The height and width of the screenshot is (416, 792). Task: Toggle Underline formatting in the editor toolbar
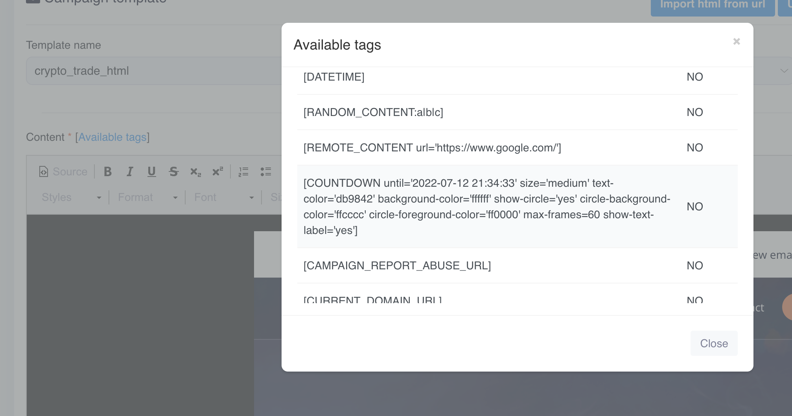[x=151, y=171]
